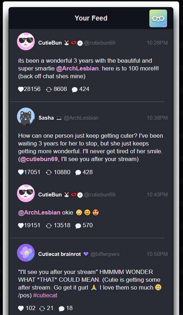Open the 570 comments on okie post
The width and height of the screenshot is (183, 315).
(78, 225)
